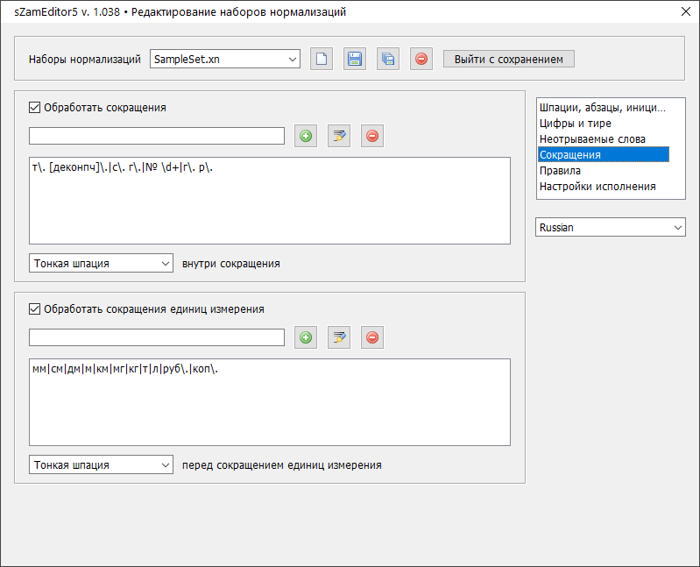
Task: Remove a measurement unit with the lower red minus
Action: tap(372, 337)
